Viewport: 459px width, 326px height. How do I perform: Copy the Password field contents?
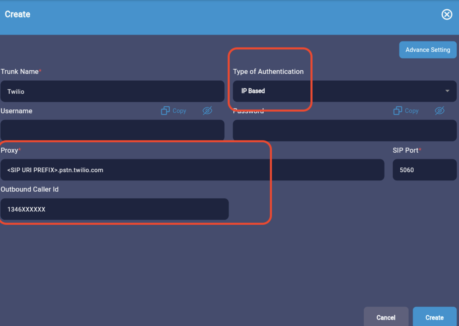click(406, 111)
